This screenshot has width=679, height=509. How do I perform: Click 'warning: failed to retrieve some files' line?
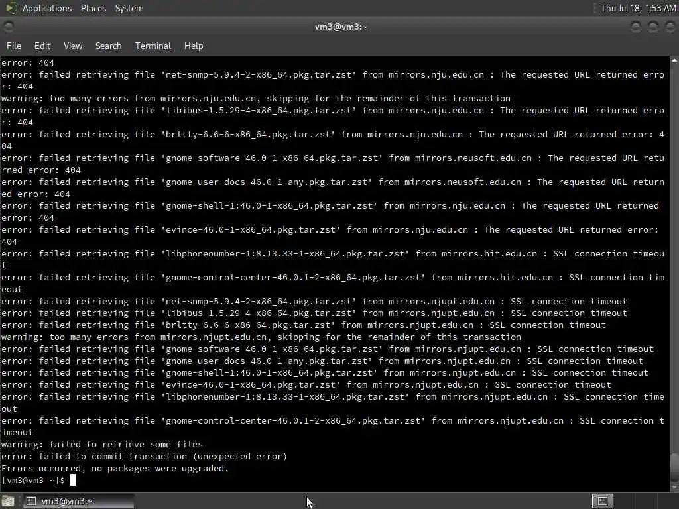point(102,444)
